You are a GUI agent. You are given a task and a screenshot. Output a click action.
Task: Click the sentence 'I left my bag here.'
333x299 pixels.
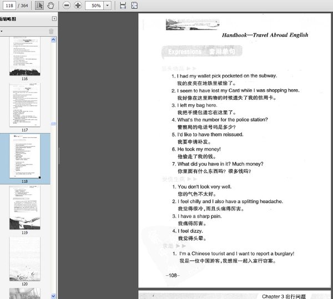point(197,105)
